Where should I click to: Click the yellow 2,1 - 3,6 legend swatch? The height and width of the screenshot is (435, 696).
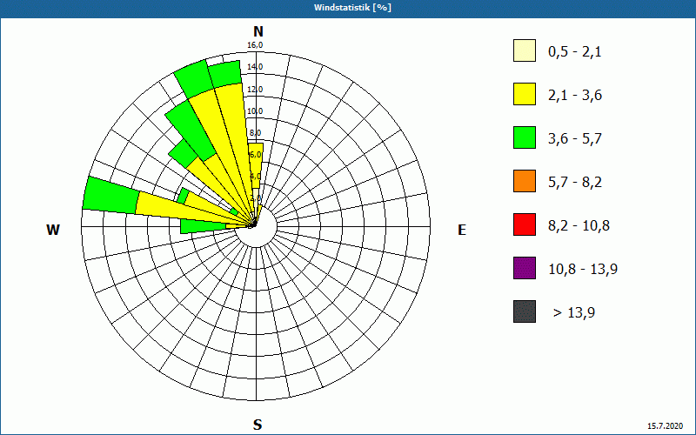point(525,94)
